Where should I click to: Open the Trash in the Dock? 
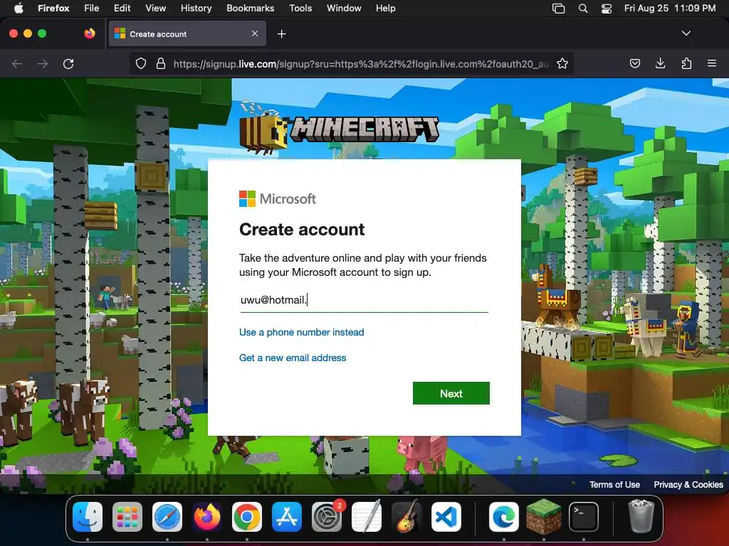tap(641, 516)
